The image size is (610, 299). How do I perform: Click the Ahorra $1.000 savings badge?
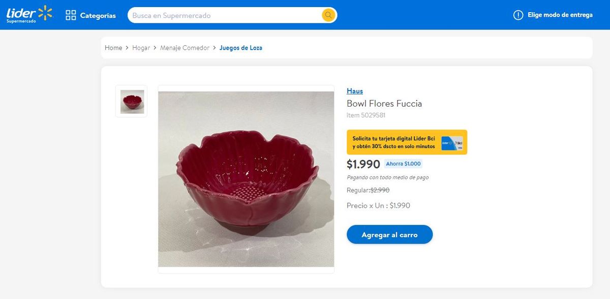pyautogui.click(x=403, y=164)
